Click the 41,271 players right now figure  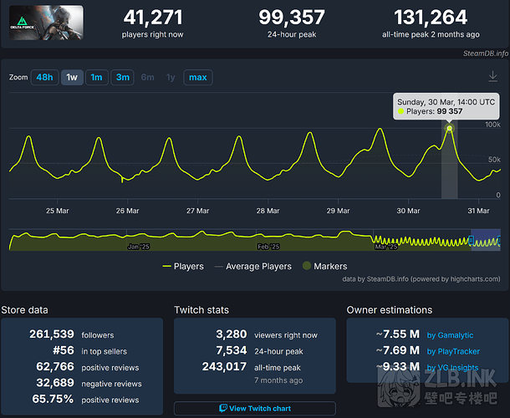pyautogui.click(x=153, y=17)
